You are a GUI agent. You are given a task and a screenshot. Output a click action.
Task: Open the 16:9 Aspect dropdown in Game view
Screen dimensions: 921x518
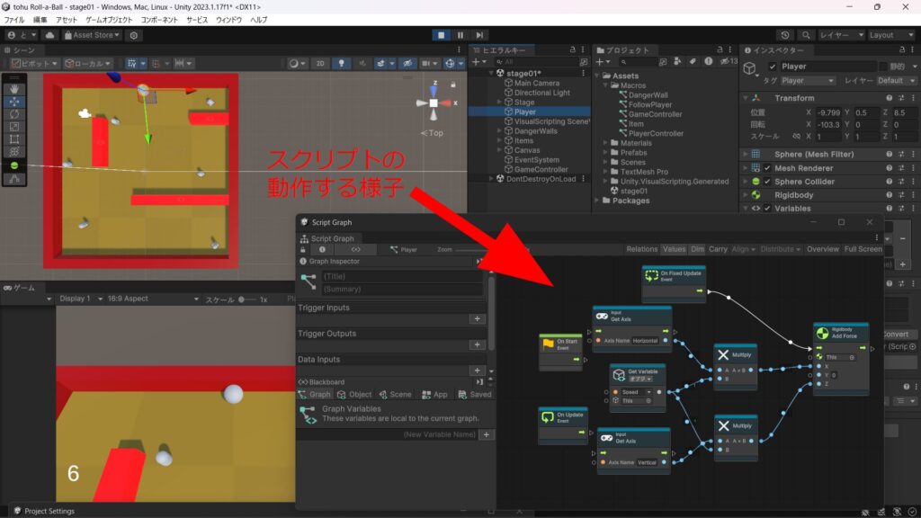(153, 299)
